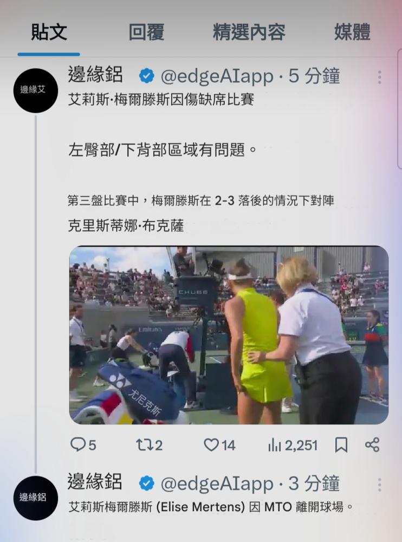Like the post with 14 likes
This screenshot has height=542, width=402.
pyautogui.click(x=219, y=445)
